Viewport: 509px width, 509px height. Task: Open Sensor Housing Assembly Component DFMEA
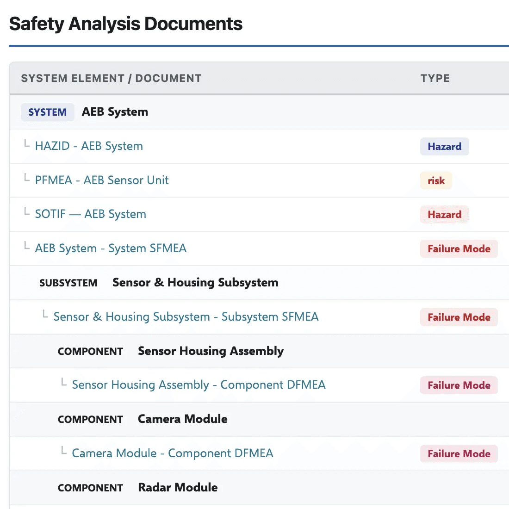click(199, 385)
